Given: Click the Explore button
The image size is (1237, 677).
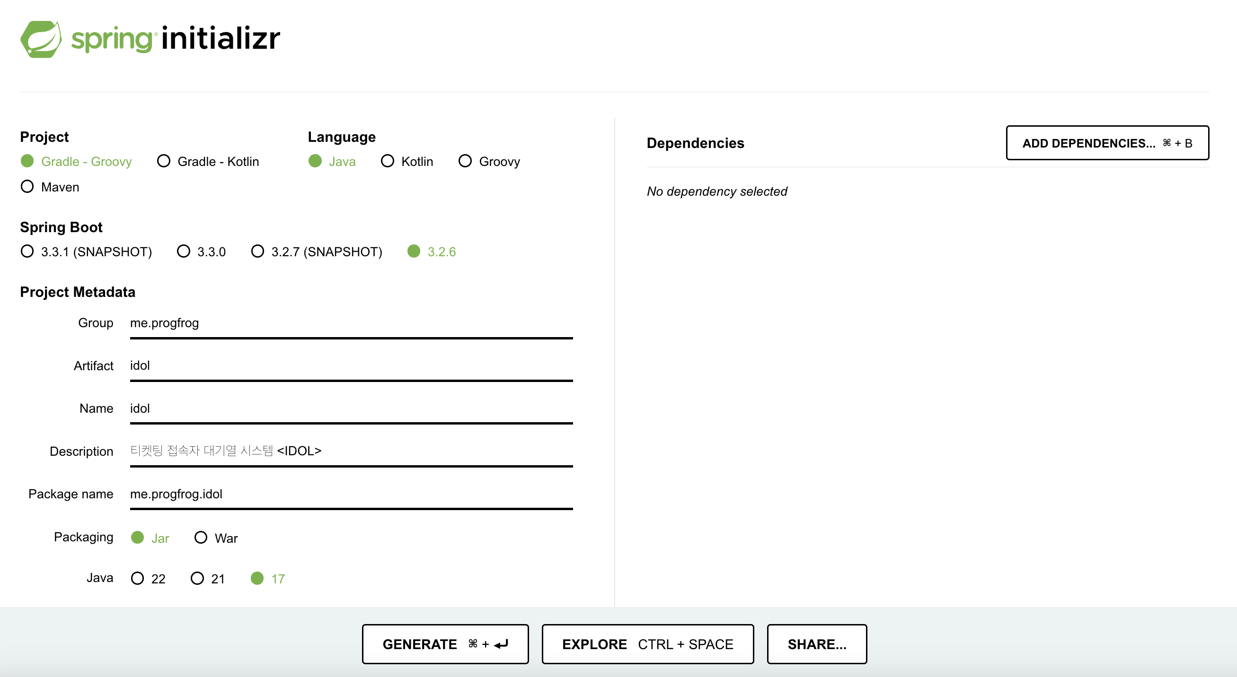Looking at the screenshot, I should coord(647,644).
